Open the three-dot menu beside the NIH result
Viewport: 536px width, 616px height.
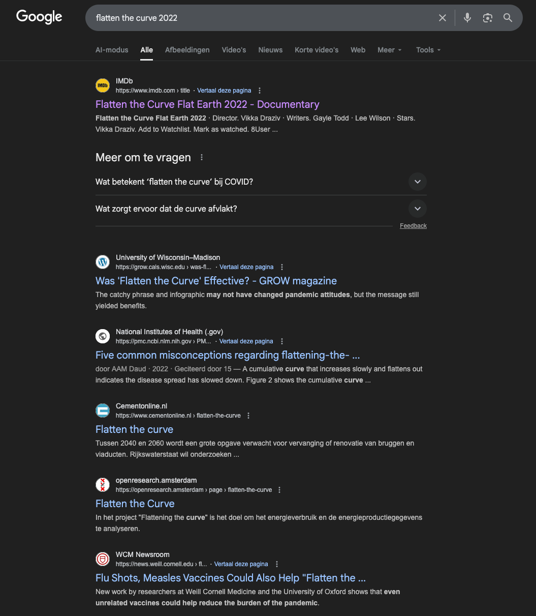click(x=281, y=341)
